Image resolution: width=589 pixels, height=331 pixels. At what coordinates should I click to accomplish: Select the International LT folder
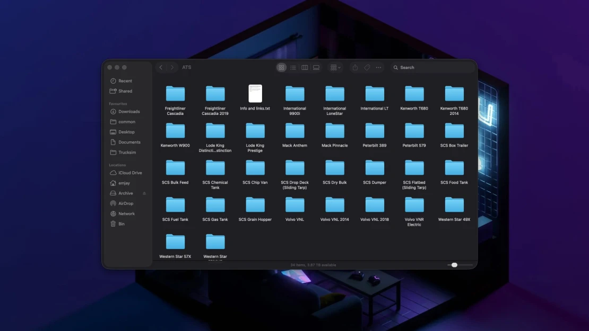tap(375, 94)
